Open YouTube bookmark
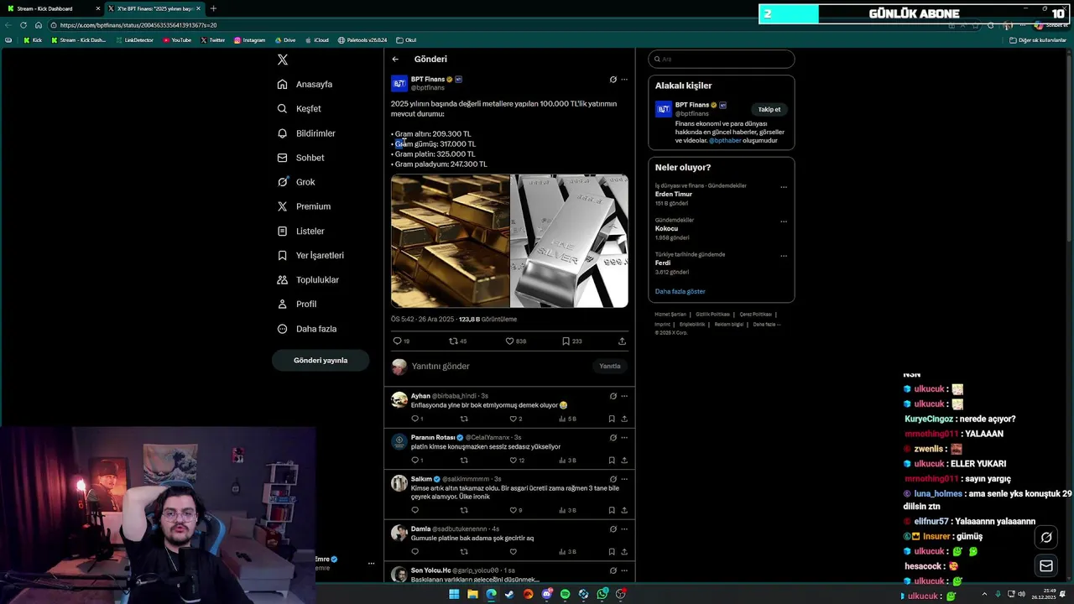The width and height of the screenshot is (1074, 604). click(x=177, y=40)
